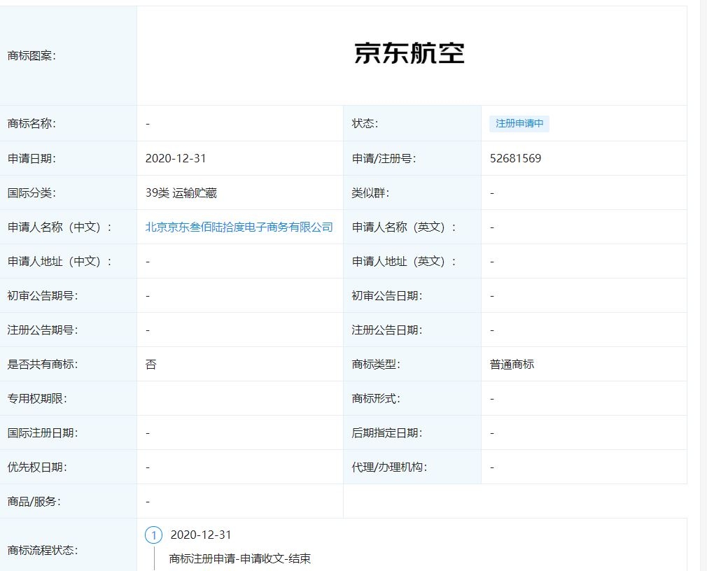Screen dimensions: 707x571
Task: Click the 代理/办理机构 label
Action: tap(389, 467)
